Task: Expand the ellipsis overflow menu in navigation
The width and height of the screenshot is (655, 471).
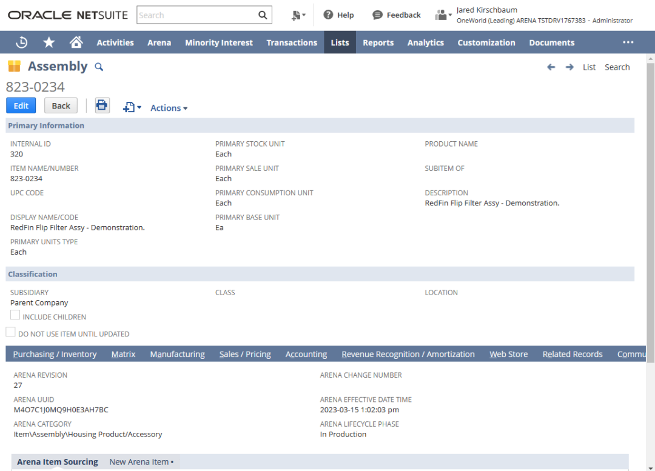Action: click(628, 42)
